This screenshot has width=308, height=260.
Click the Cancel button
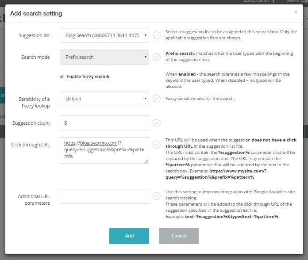[178, 236]
